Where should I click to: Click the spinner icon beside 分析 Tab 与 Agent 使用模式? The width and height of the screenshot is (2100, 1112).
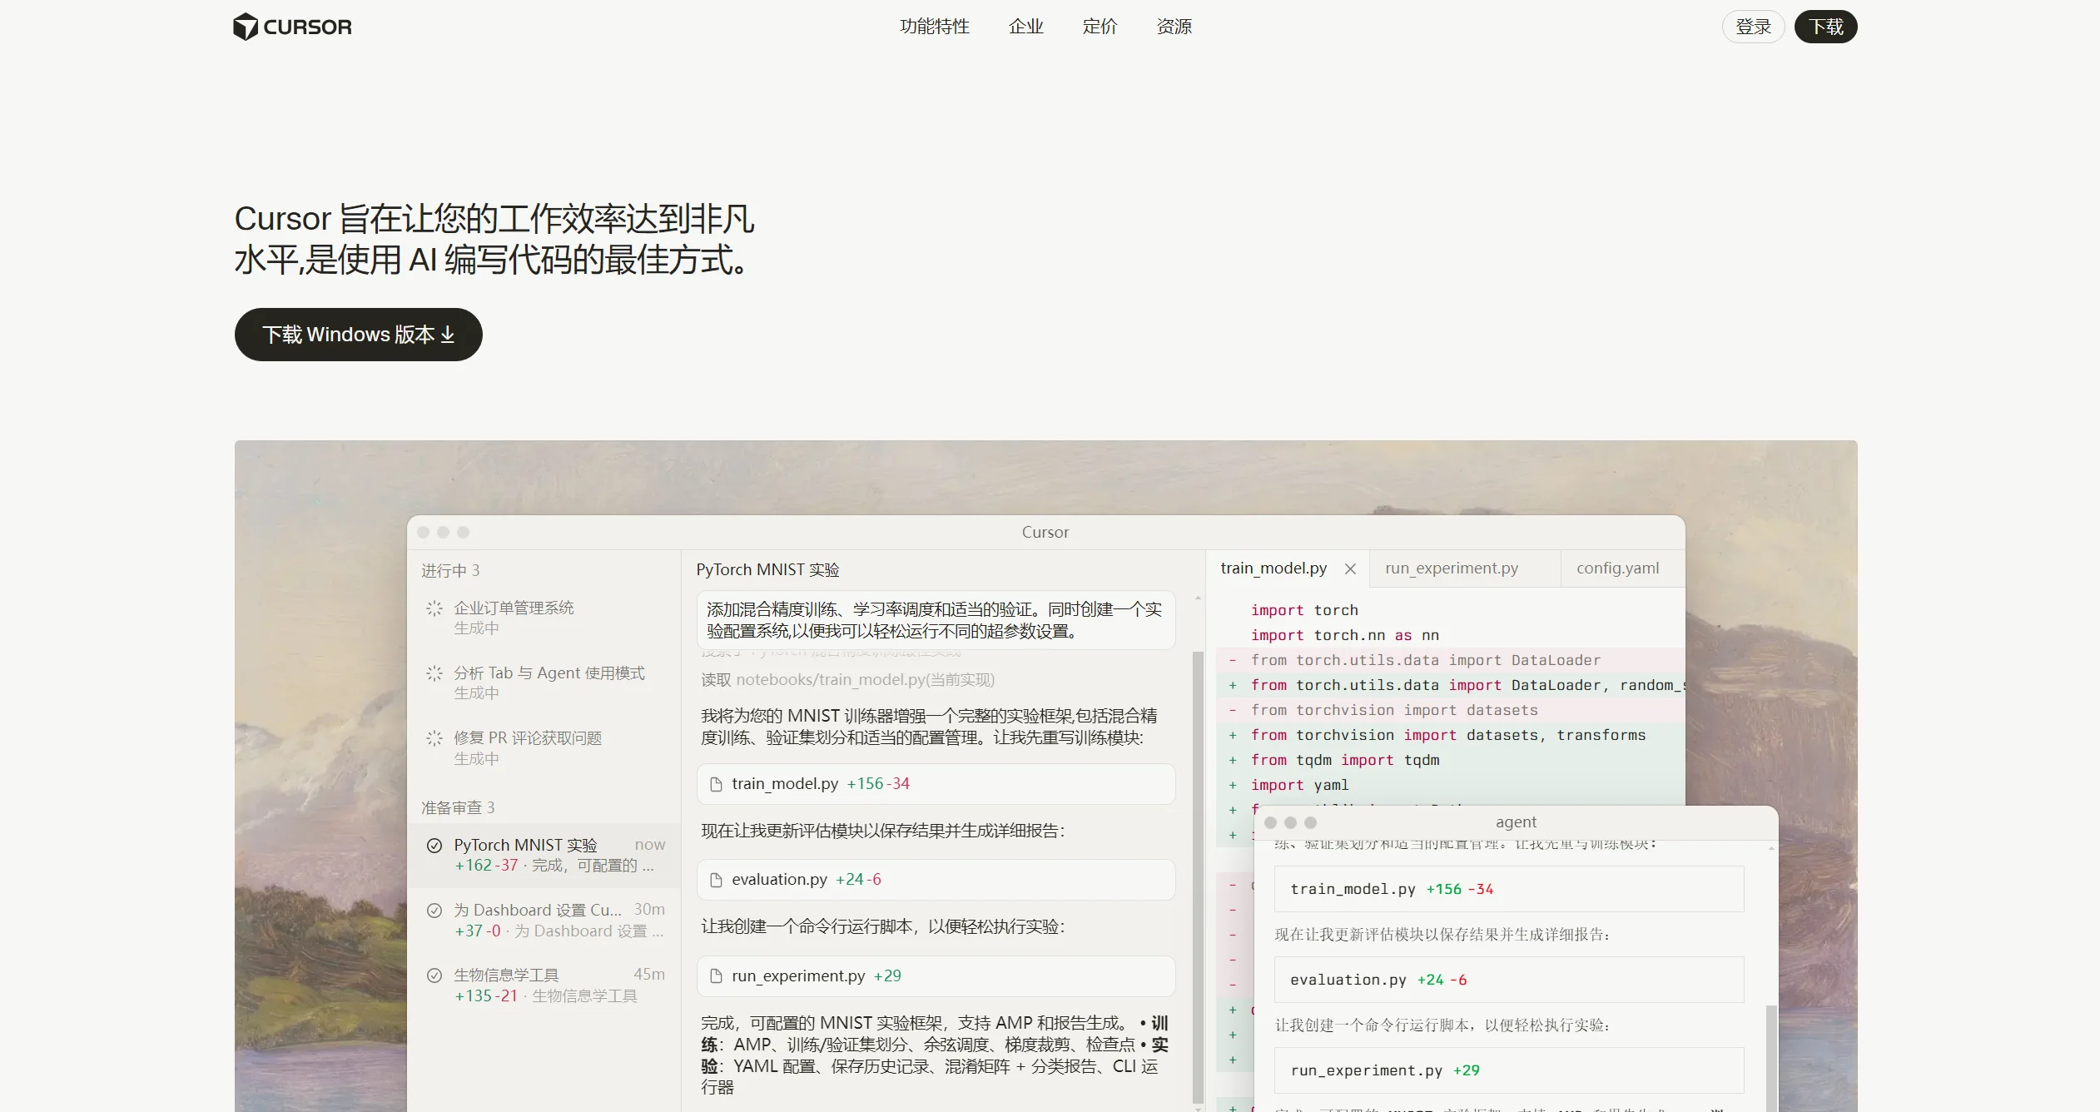coord(434,673)
